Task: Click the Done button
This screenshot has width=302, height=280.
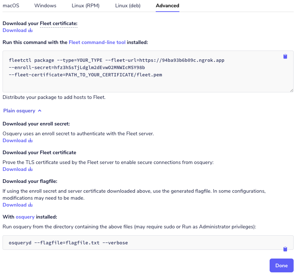Action: point(281,265)
